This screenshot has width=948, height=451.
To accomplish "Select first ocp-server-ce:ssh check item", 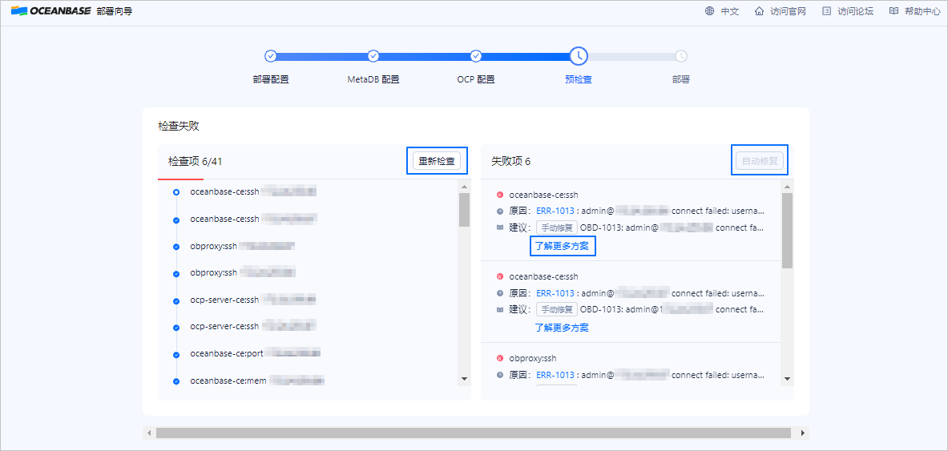I will [253, 300].
